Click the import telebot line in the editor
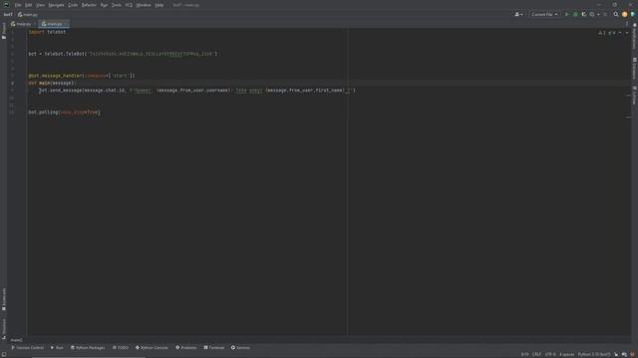 [x=47, y=32]
